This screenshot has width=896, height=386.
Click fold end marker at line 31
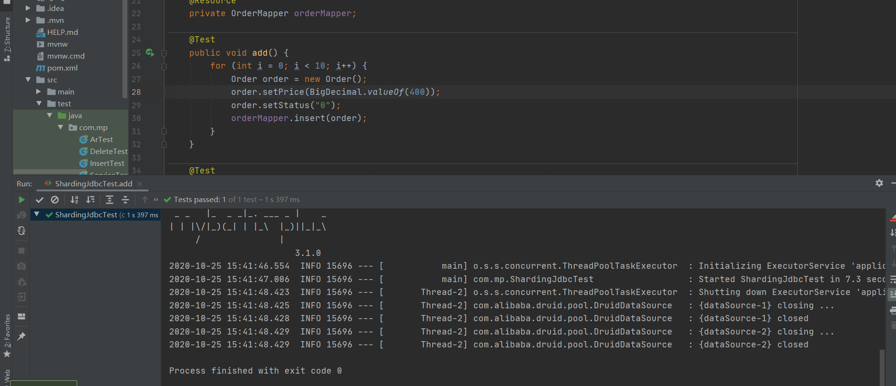click(164, 132)
